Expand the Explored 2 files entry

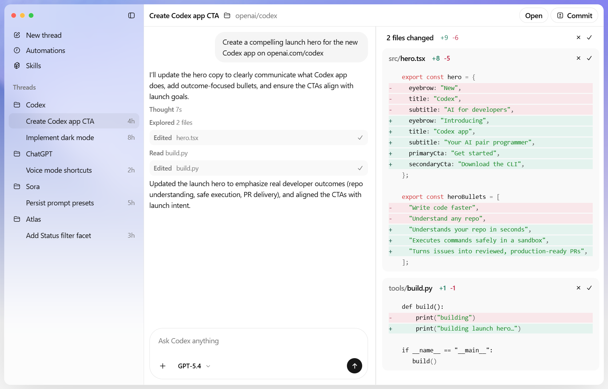[x=171, y=123]
